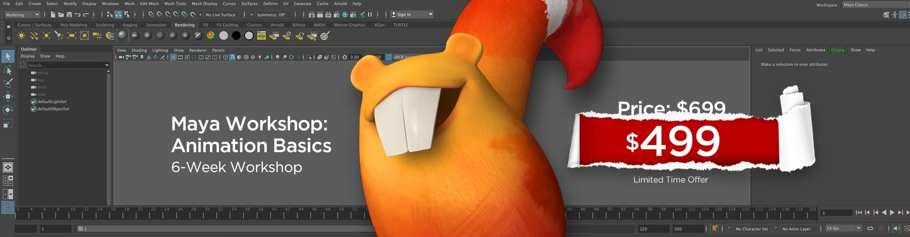Switch to the Poly Modeling shelf tab
This screenshot has width=910, height=237.
73,25
